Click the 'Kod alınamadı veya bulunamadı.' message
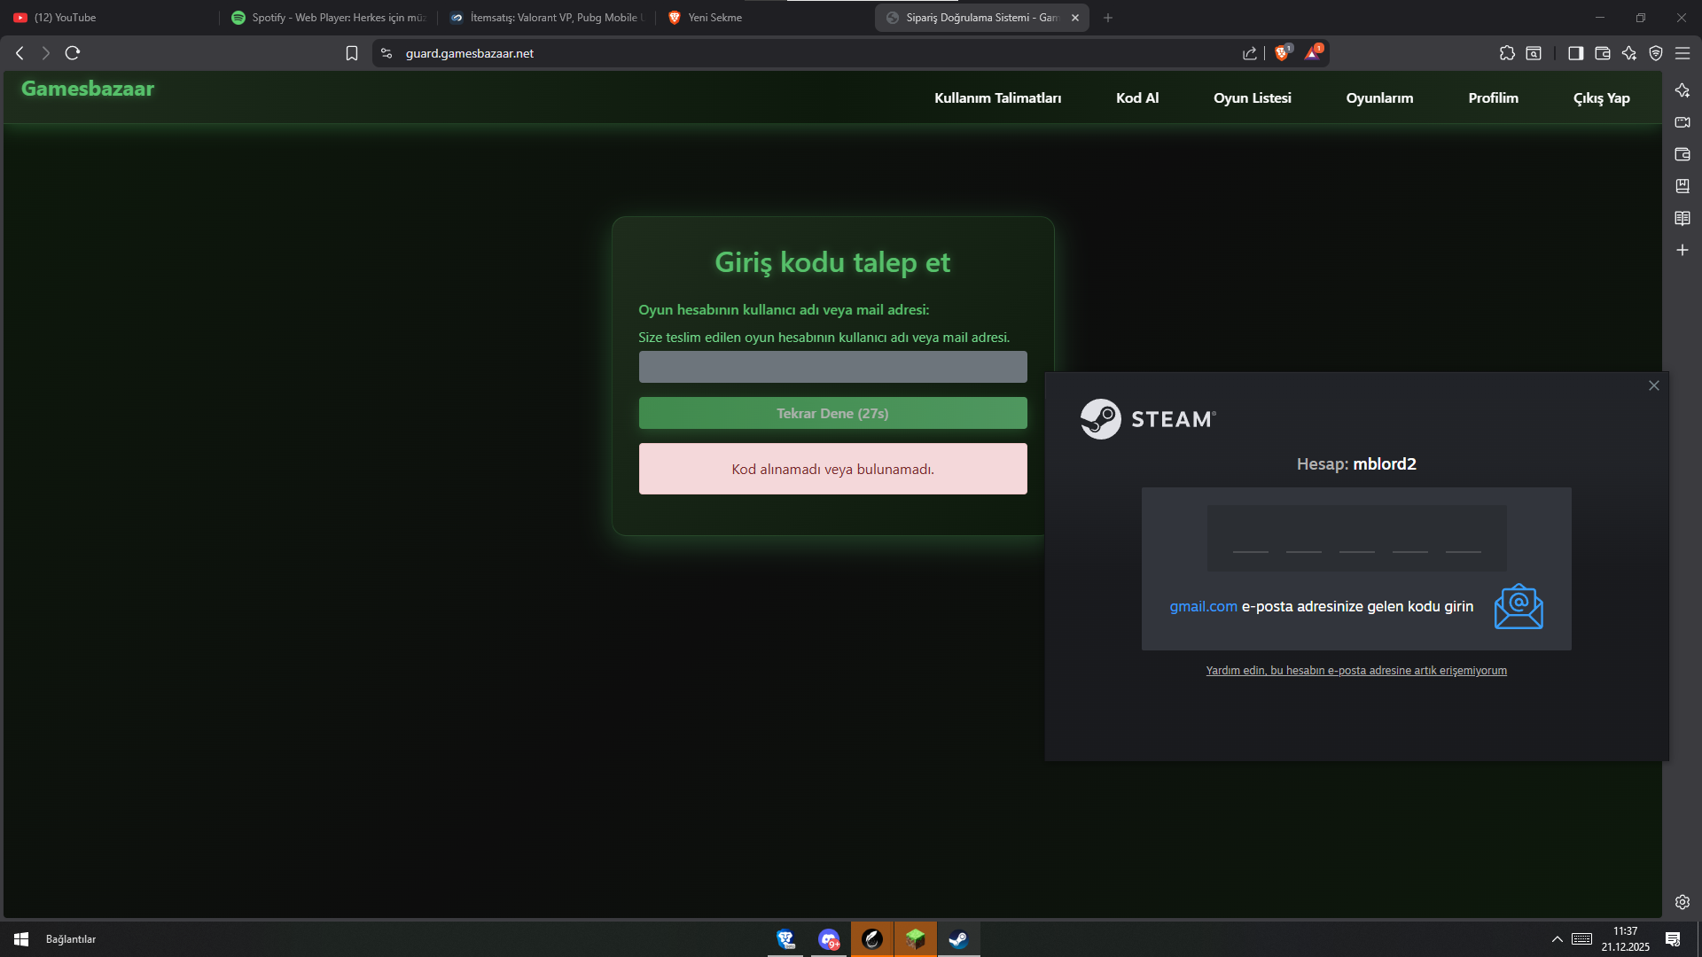1702x957 pixels. pyautogui.click(x=832, y=469)
